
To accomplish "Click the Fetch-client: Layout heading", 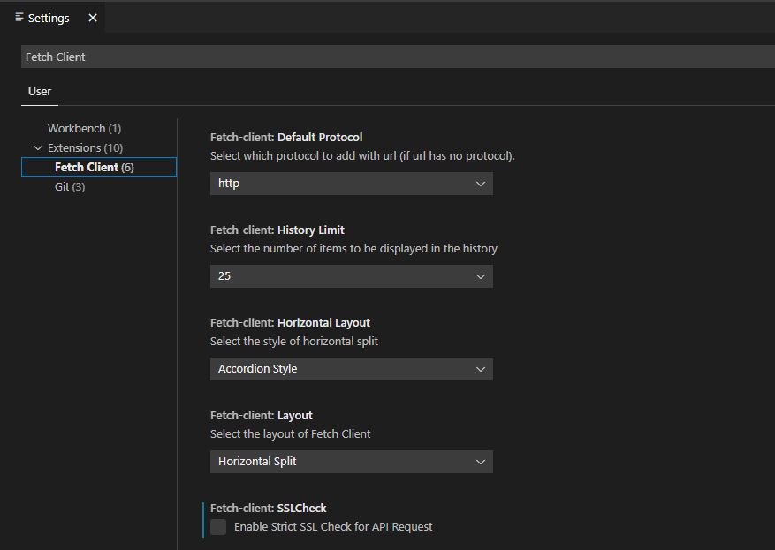I will 262,416.
